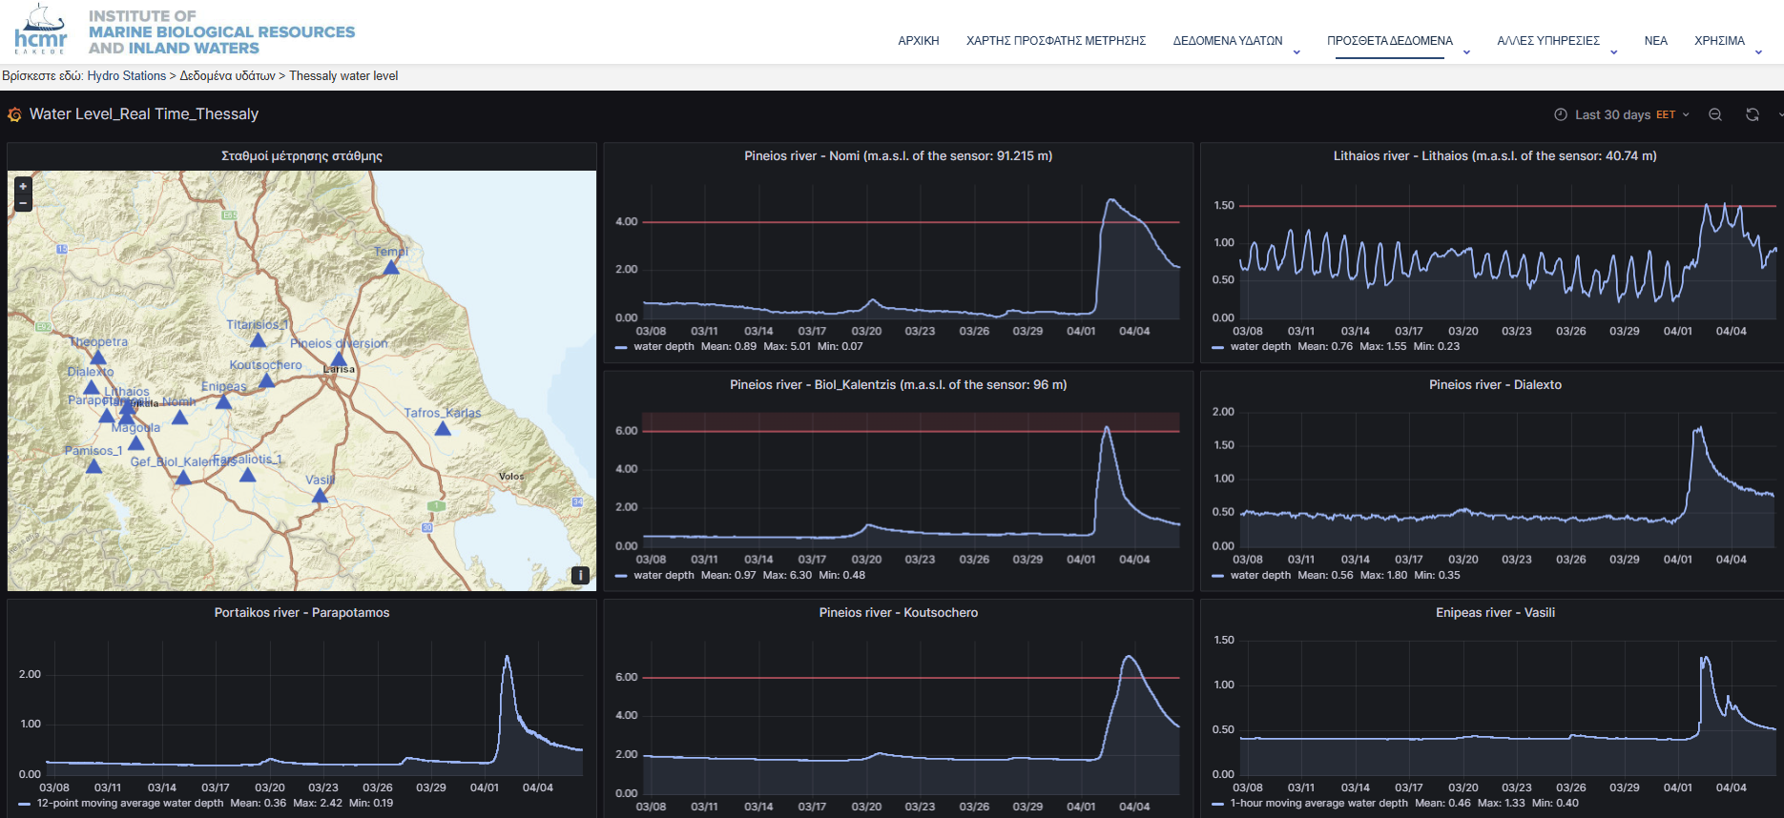Click the Δεδομένα υδάτων breadcrumb link
The width and height of the screenshot is (1784, 818).
(227, 76)
